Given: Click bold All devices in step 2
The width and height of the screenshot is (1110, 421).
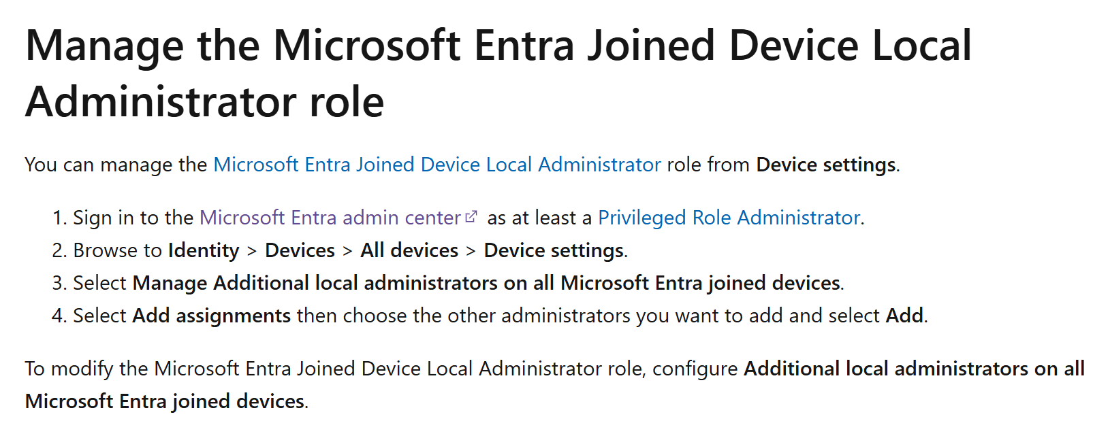Looking at the screenshot, I should point(409,250).
